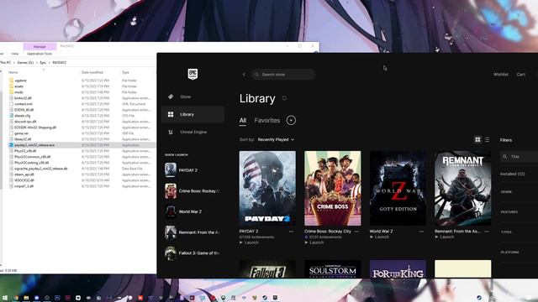Expand the Genre filter section

pyautogui.click(x=506, y=192)
